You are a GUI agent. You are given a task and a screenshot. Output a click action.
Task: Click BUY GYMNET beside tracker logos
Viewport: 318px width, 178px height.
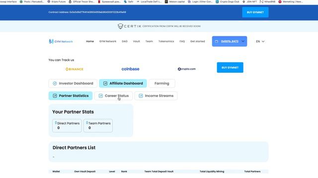[230, 68]
